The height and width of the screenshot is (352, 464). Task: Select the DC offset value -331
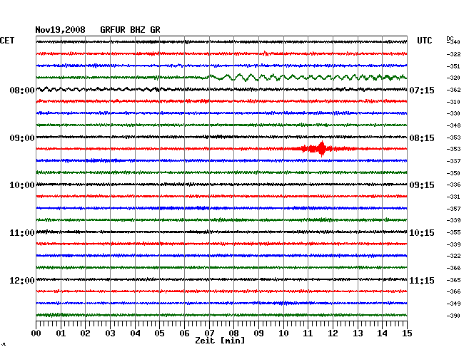click(x=453, y=197)
